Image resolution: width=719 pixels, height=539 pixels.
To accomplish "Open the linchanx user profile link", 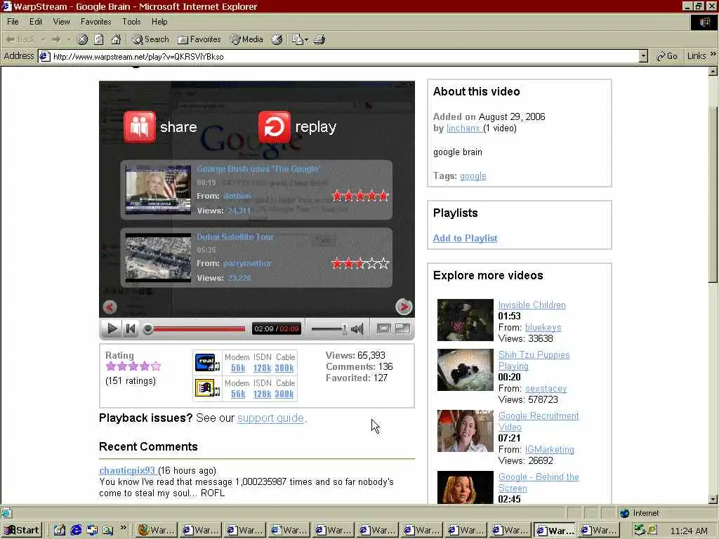I will (463, 128).
